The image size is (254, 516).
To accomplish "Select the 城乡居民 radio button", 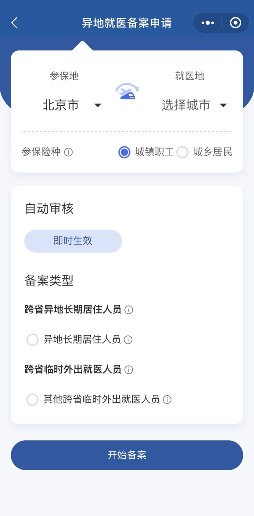I will 183,152.
